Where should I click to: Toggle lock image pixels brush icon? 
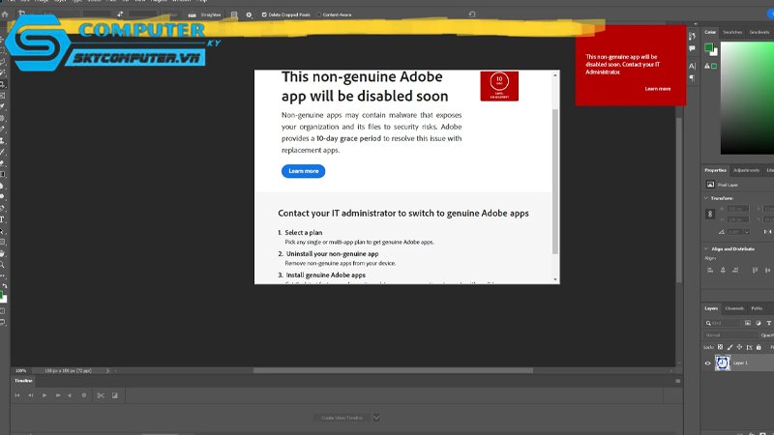(730, 347)
